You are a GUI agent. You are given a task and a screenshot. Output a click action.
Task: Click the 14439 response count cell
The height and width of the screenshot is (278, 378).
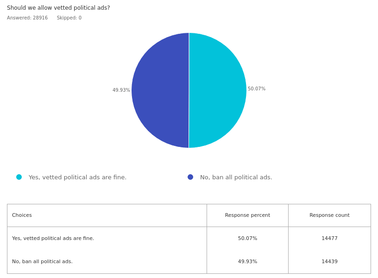pos(329,261)
